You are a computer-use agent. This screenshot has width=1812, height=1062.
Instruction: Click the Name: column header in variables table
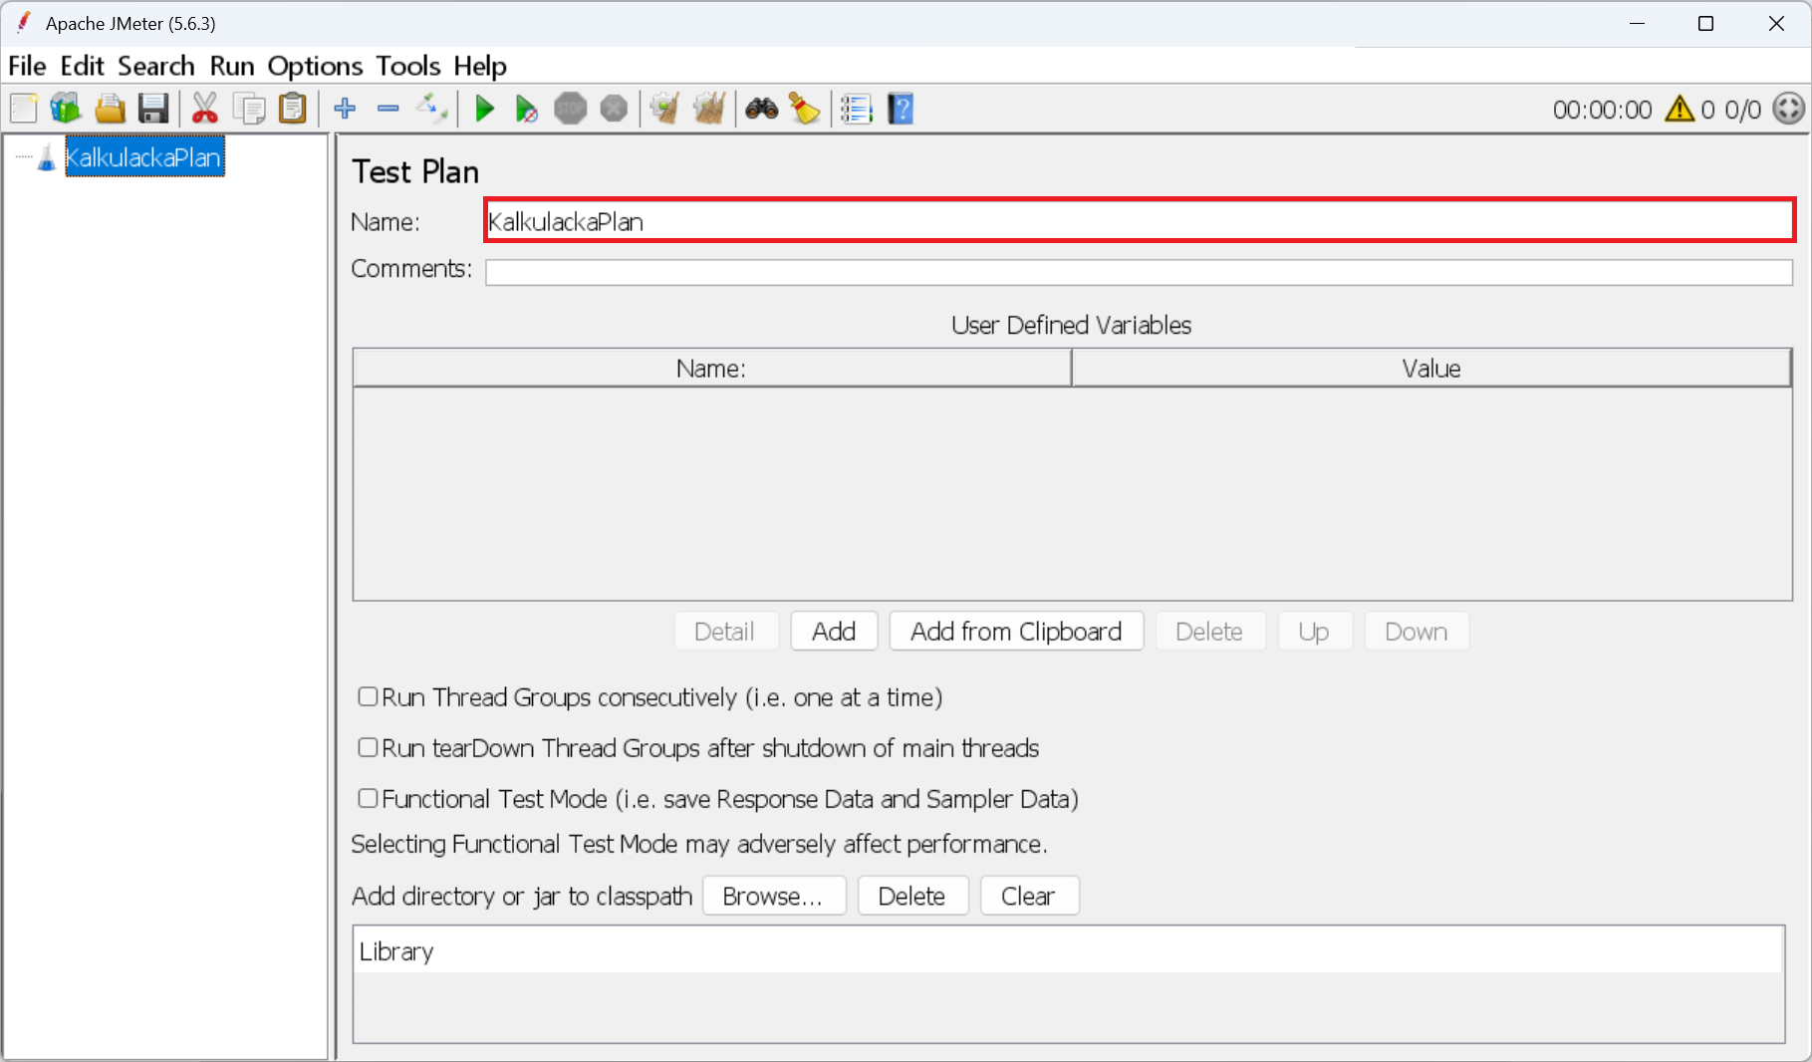pyautogui.click(x=712, y=369)
